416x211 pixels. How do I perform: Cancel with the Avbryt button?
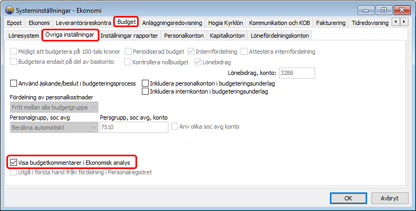pos(389,198)
